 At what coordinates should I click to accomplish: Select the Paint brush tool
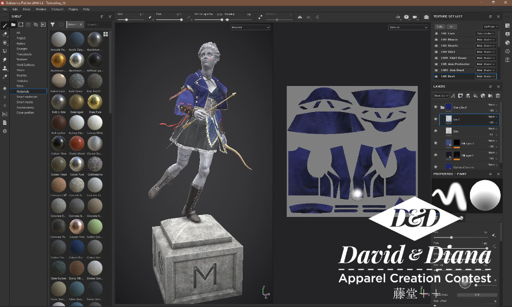click(5, 25)
